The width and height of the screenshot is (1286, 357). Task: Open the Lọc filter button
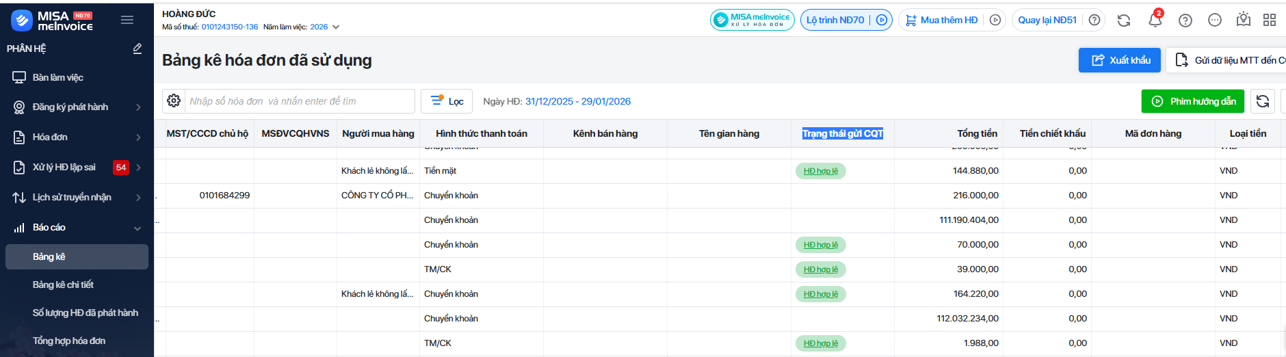tap(447, 101)
